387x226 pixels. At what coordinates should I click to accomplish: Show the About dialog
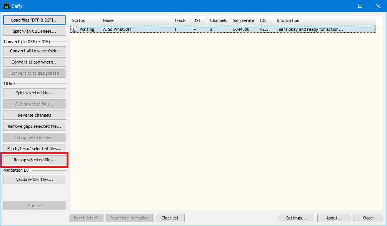[x=334, y=218]
